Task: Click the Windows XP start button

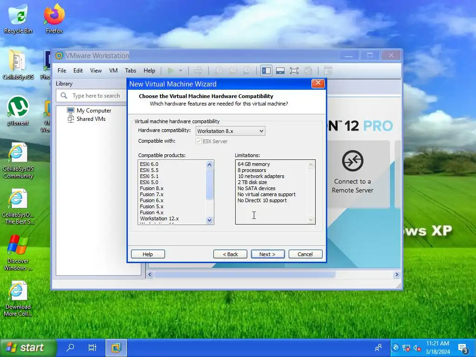Action: click(28, 348)
